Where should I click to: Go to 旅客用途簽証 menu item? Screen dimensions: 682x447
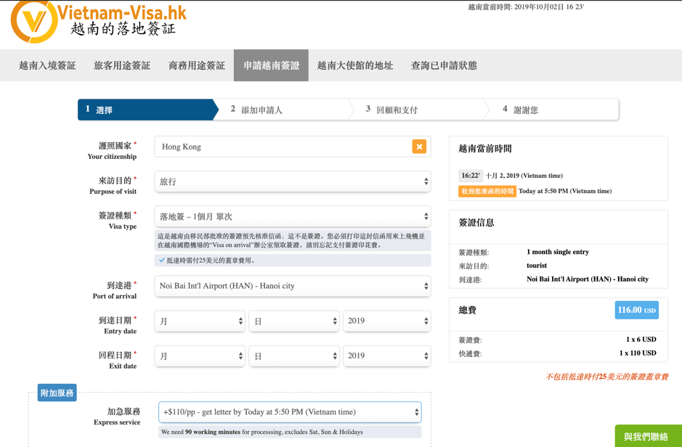pos(122,65)
